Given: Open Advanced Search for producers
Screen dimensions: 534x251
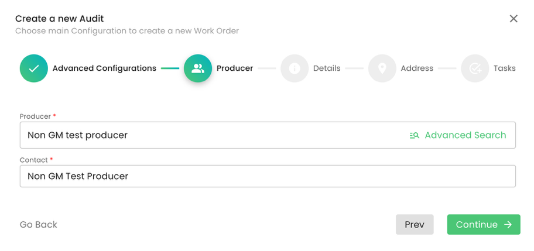Looking at the screenshot, I should [x=465, y=135].
